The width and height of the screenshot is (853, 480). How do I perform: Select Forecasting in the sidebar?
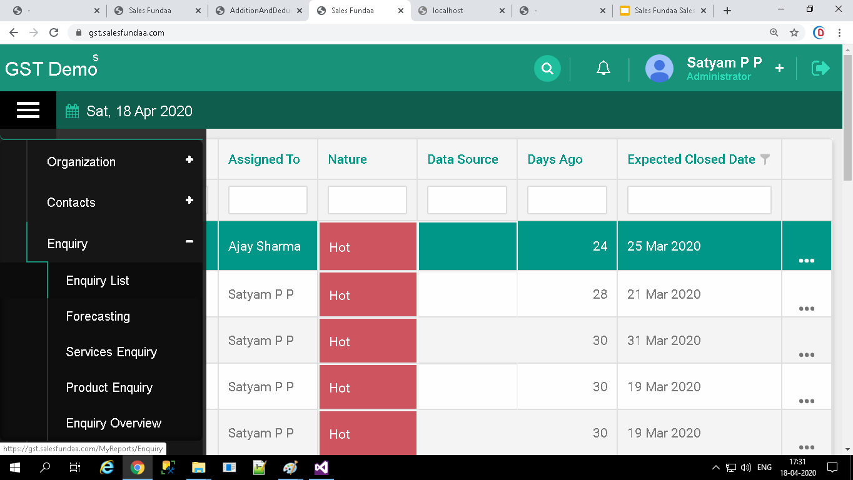[98, 316]
